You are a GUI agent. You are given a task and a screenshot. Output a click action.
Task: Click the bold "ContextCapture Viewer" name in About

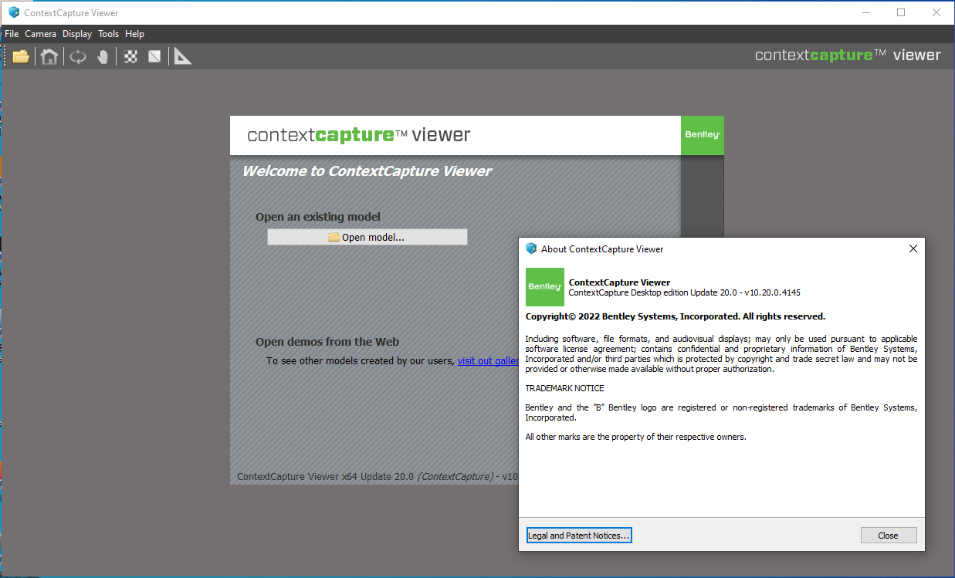[619, 282]
